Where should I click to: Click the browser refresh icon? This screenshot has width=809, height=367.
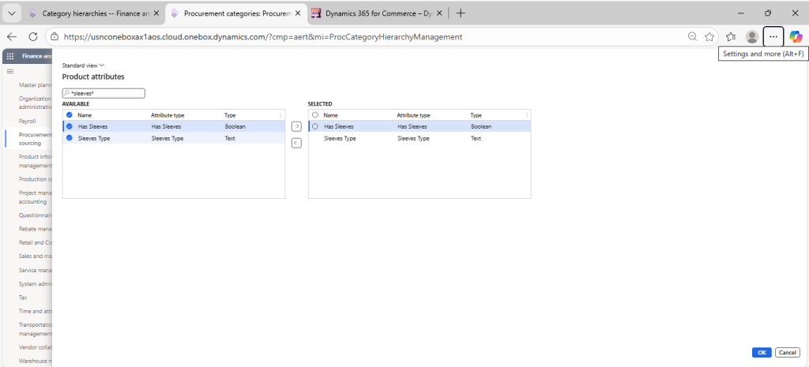[33, 36]
